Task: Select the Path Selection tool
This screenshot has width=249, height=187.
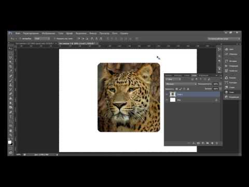Action: coord(11,122)
